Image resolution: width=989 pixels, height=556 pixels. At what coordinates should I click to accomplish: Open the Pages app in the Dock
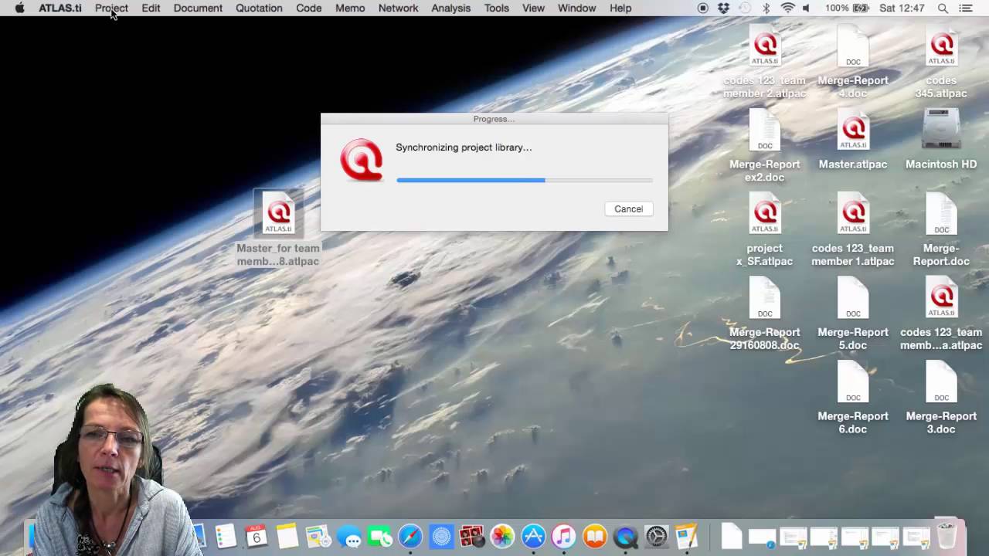[x=687, y=536]
